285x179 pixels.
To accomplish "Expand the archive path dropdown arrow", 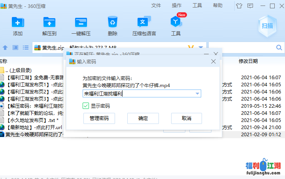I will (201, 48).
